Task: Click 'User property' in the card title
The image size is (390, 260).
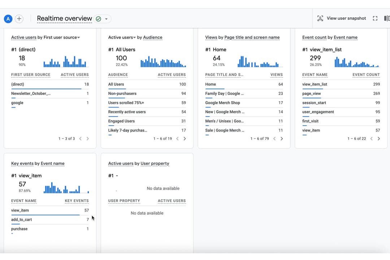Action: (155, 164)
